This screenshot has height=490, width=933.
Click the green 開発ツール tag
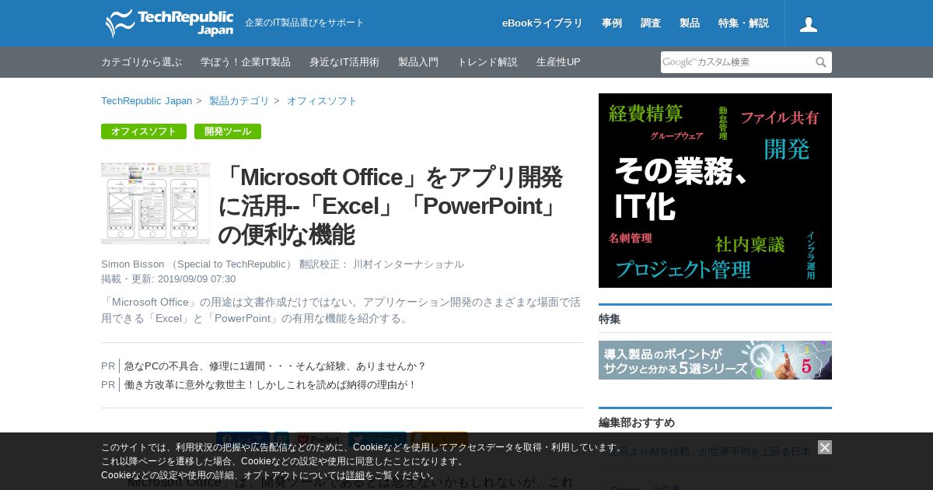[x=228, y=131]
